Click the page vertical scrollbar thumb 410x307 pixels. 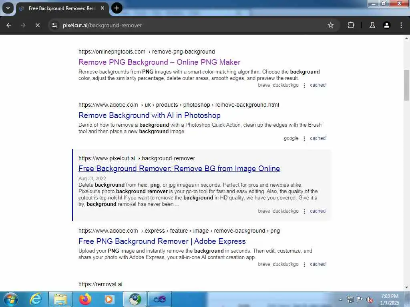pyautogui.click(x=406, y=86)
